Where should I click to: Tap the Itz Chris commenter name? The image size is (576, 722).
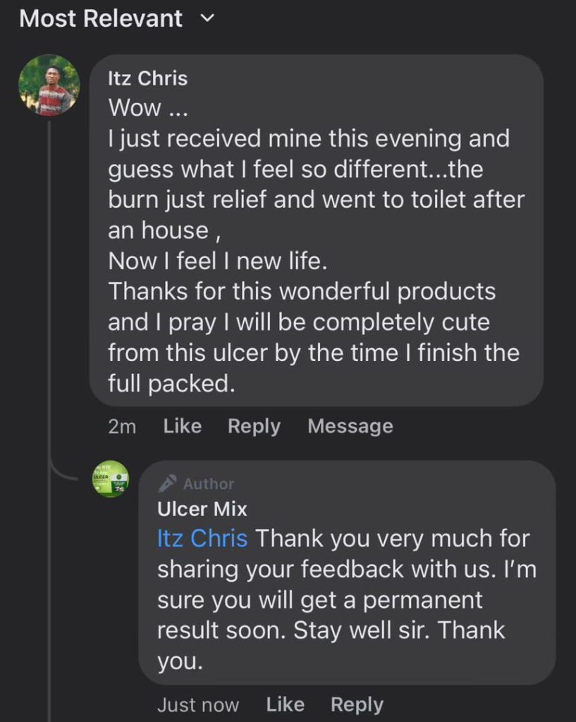point(148,78)
